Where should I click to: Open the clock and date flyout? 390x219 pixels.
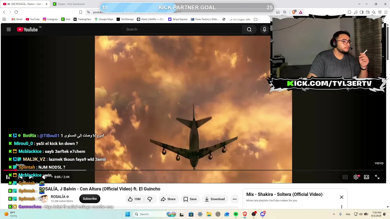point(376,214)
